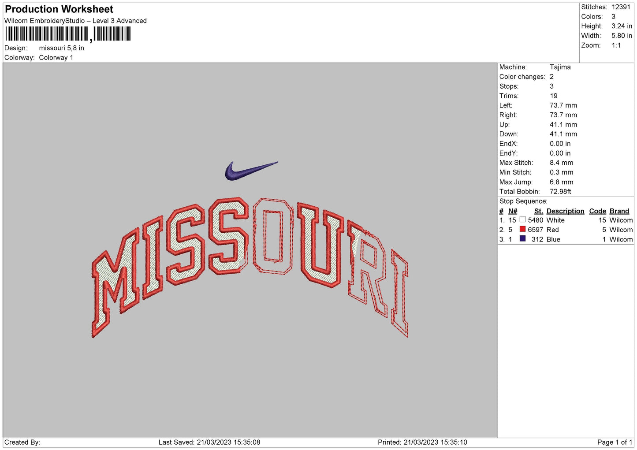Click the 'Description' column header
Image resolution: width=637 pixels, height=450 pixels.
[x=565, y=211]
